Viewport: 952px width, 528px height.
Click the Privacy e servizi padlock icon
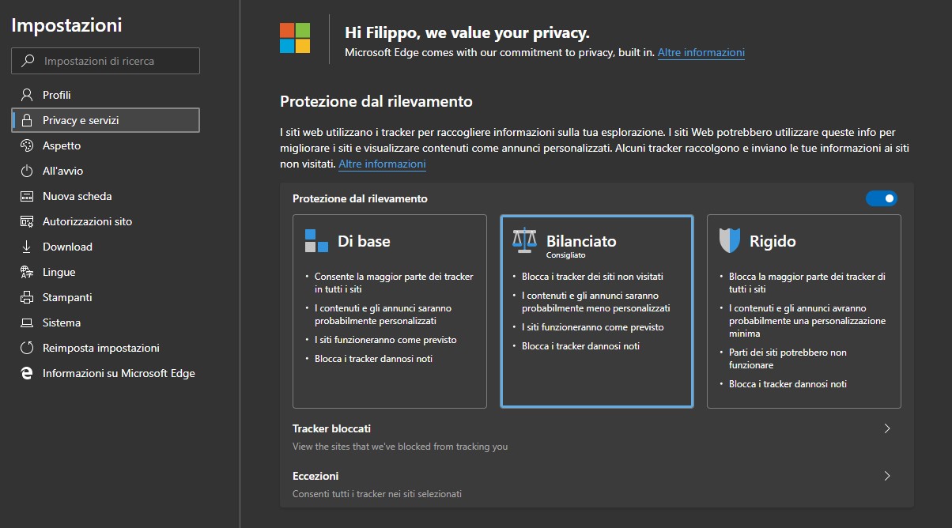point(27,120)
